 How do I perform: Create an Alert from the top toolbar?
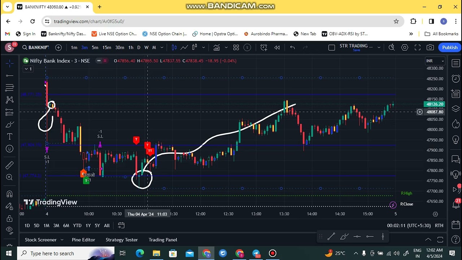[263, 47]
